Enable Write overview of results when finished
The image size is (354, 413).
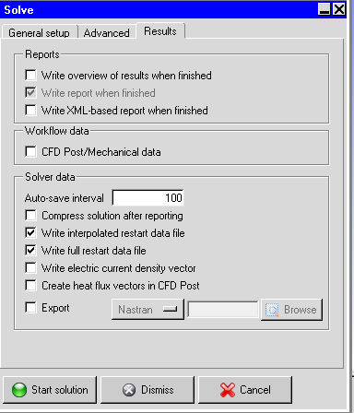coord(30,76)
